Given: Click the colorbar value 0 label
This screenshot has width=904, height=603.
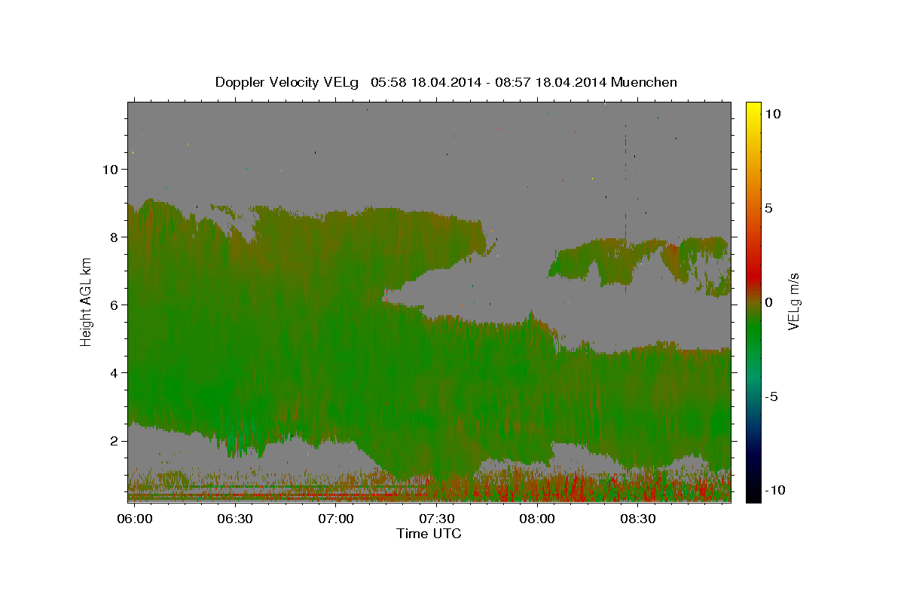Looking at the screenshot, I should [769, 302].
